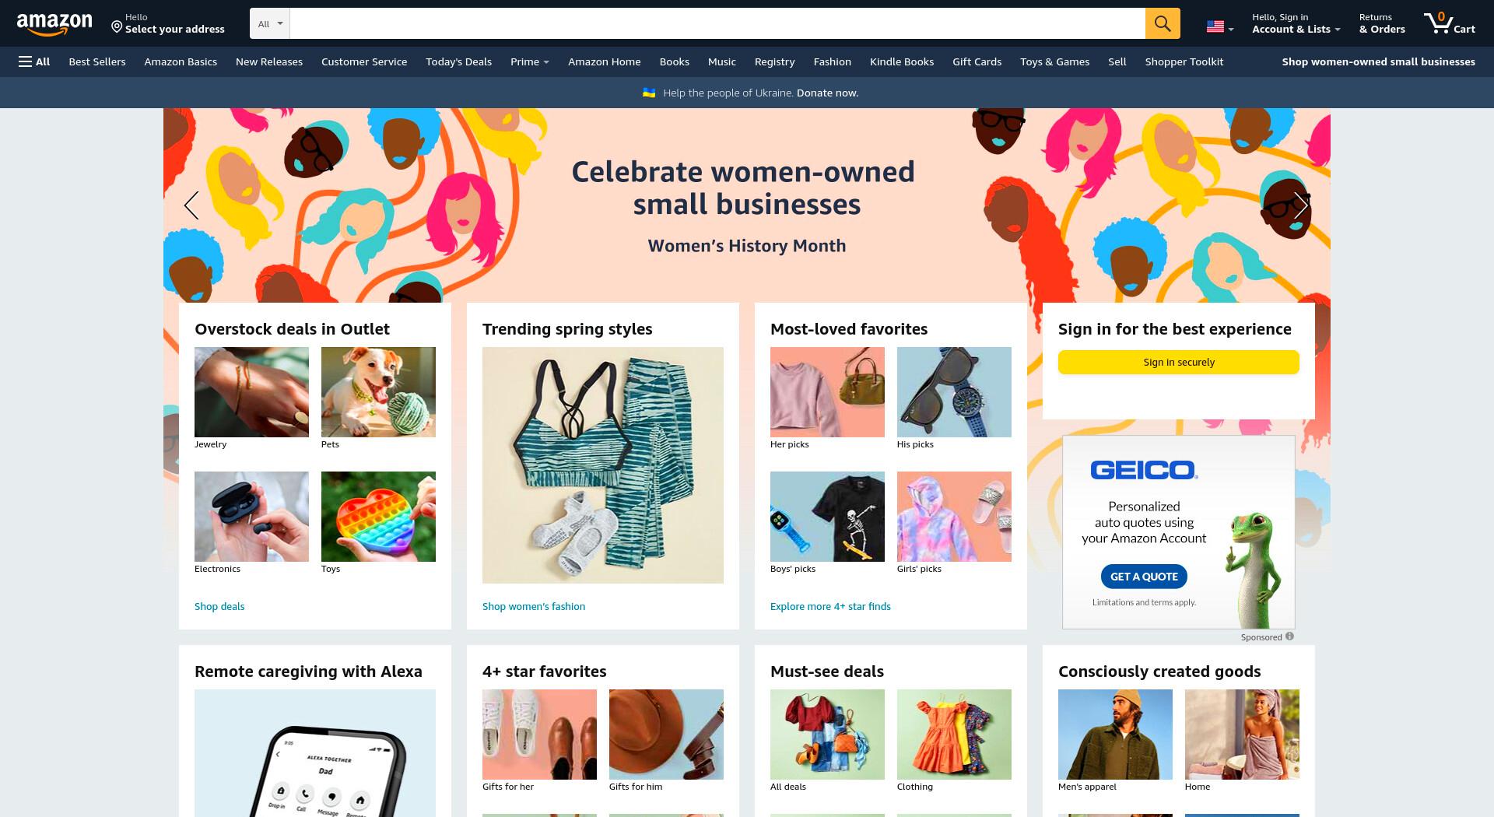Click the location pin address selector
Viewport: 1494px width, 817px height.
tap(167, 23)
